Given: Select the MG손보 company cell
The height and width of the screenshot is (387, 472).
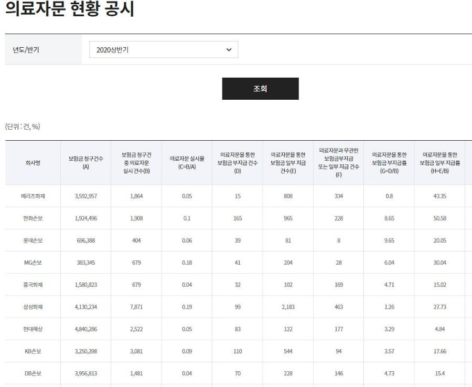Looking at the screenshot, I should tap(33, 263).
